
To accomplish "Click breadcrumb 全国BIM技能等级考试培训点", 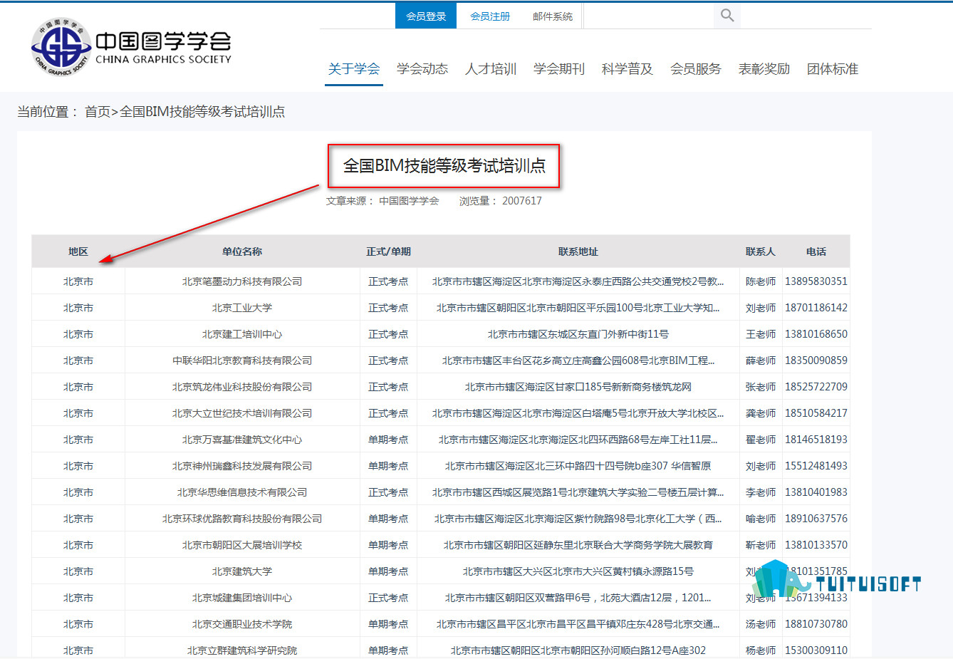I will pyautogui.click(x=202, y=112).
